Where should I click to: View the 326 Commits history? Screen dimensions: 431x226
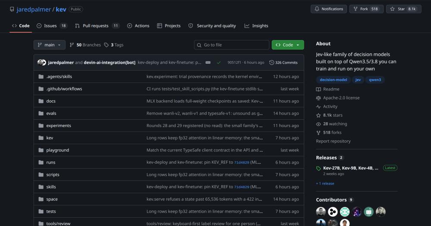pos(284,62)
